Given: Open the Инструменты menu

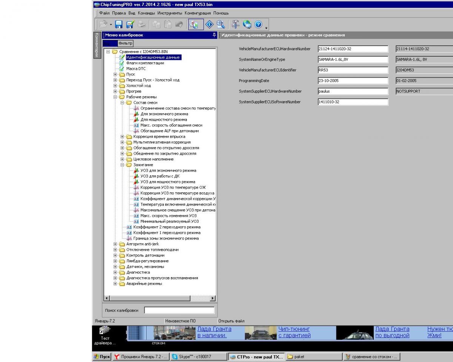Looking at the screenshot, I should pyautogui.click(x=170, y=13).
